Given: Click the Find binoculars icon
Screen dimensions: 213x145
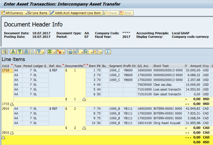Looking at the screenshot, I should (26, 51).
